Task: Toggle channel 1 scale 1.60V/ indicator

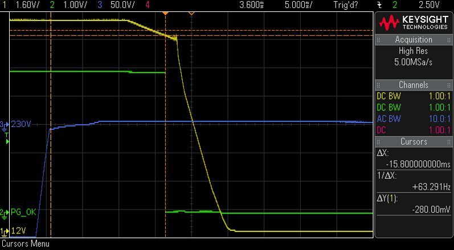Action: coord(24,5)
